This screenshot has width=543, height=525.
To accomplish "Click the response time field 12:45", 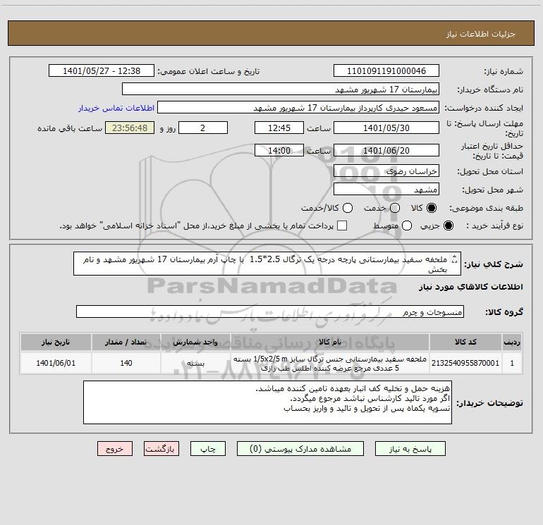I will click(279, 128).
